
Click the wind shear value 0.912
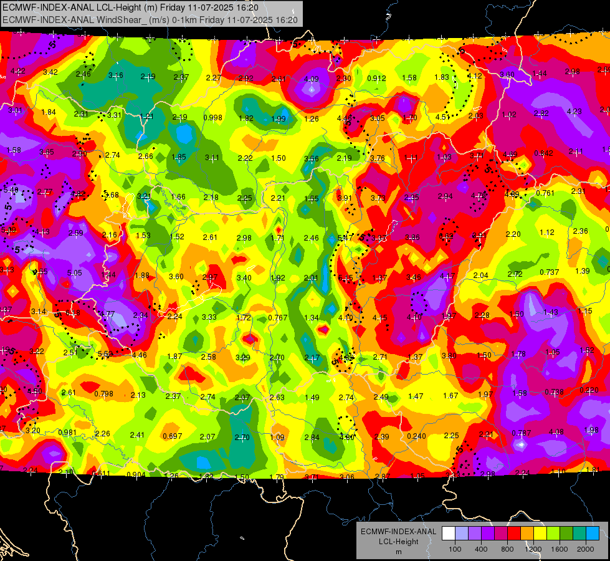pyautogui.click(x=376, y=79)
